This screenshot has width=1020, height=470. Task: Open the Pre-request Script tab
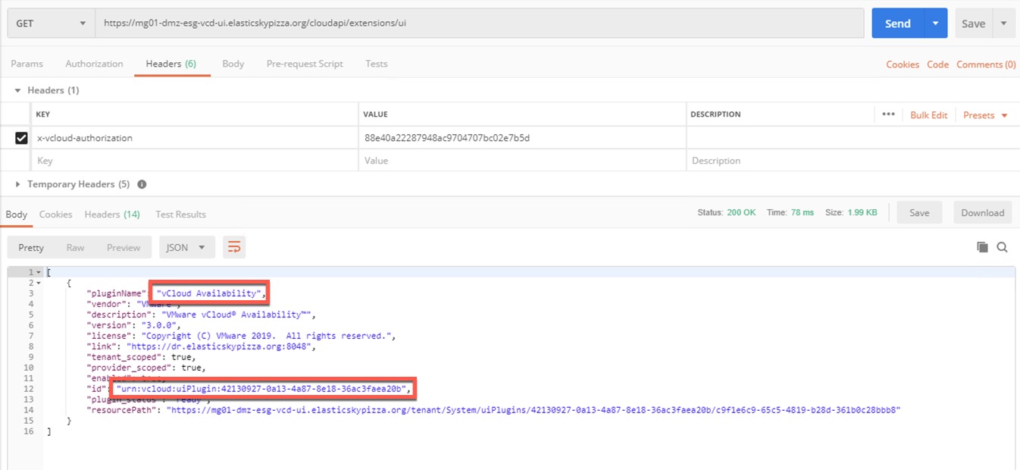(305, 64)
